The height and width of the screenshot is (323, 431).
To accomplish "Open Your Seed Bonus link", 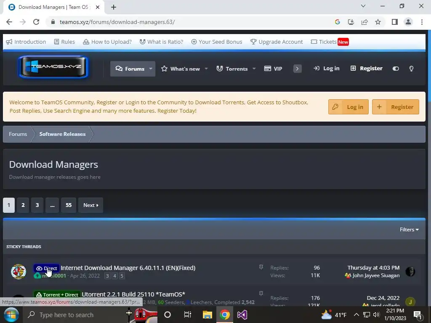I will [x=217, y=42].
